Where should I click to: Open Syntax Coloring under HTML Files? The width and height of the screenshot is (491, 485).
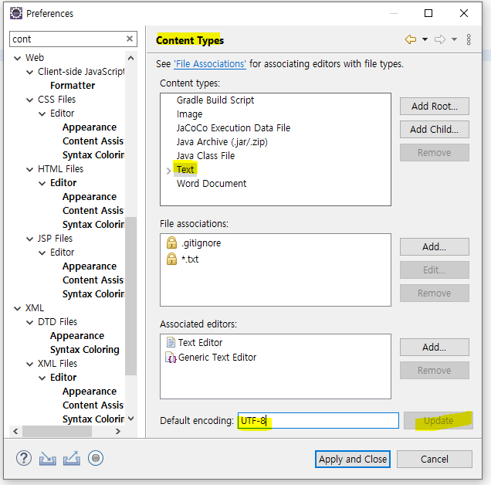93,225
